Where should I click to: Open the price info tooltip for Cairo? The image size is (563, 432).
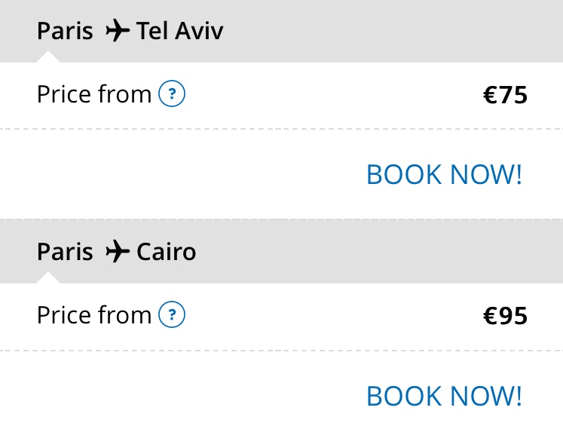(172, 314)
